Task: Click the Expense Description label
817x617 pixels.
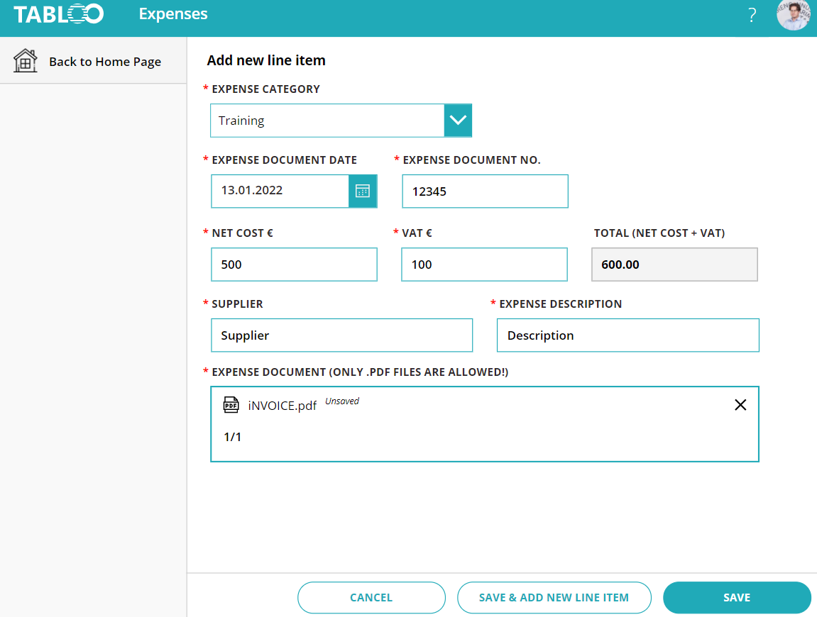Action: [561, 304]
